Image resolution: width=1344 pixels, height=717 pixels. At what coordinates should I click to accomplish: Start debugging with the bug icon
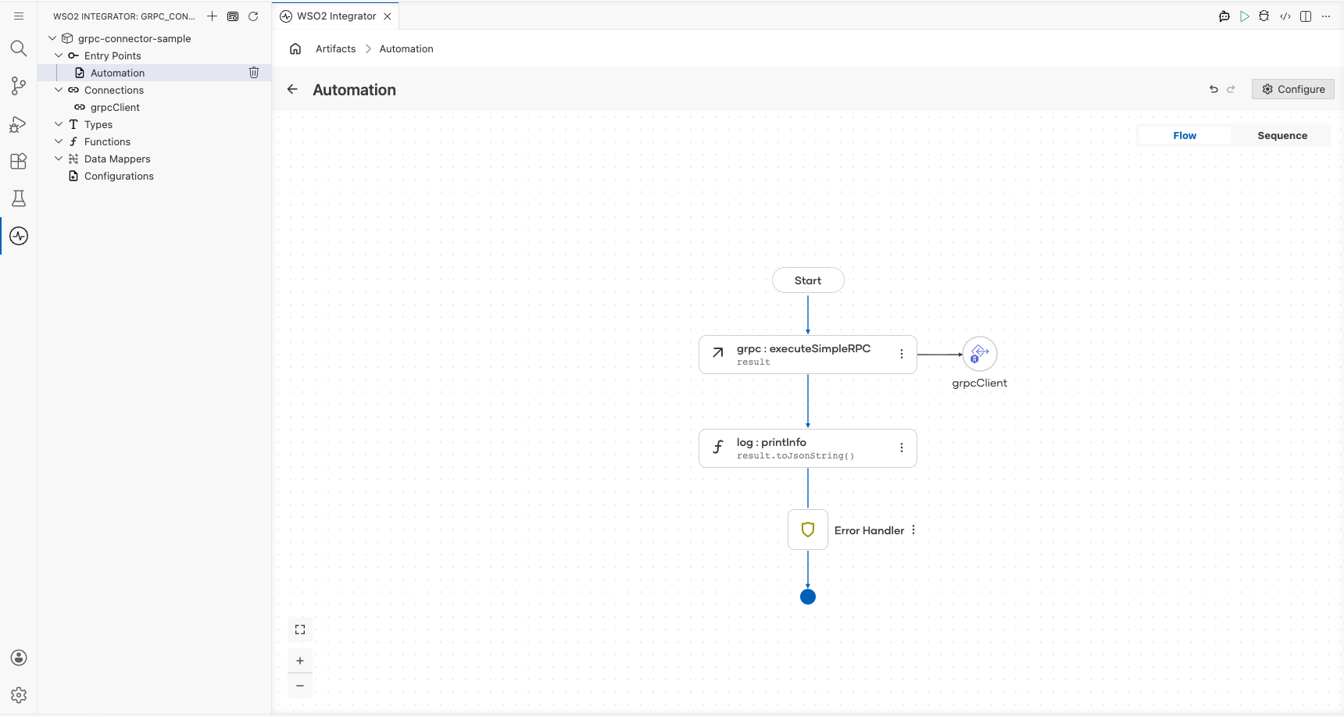point(1264,16)
